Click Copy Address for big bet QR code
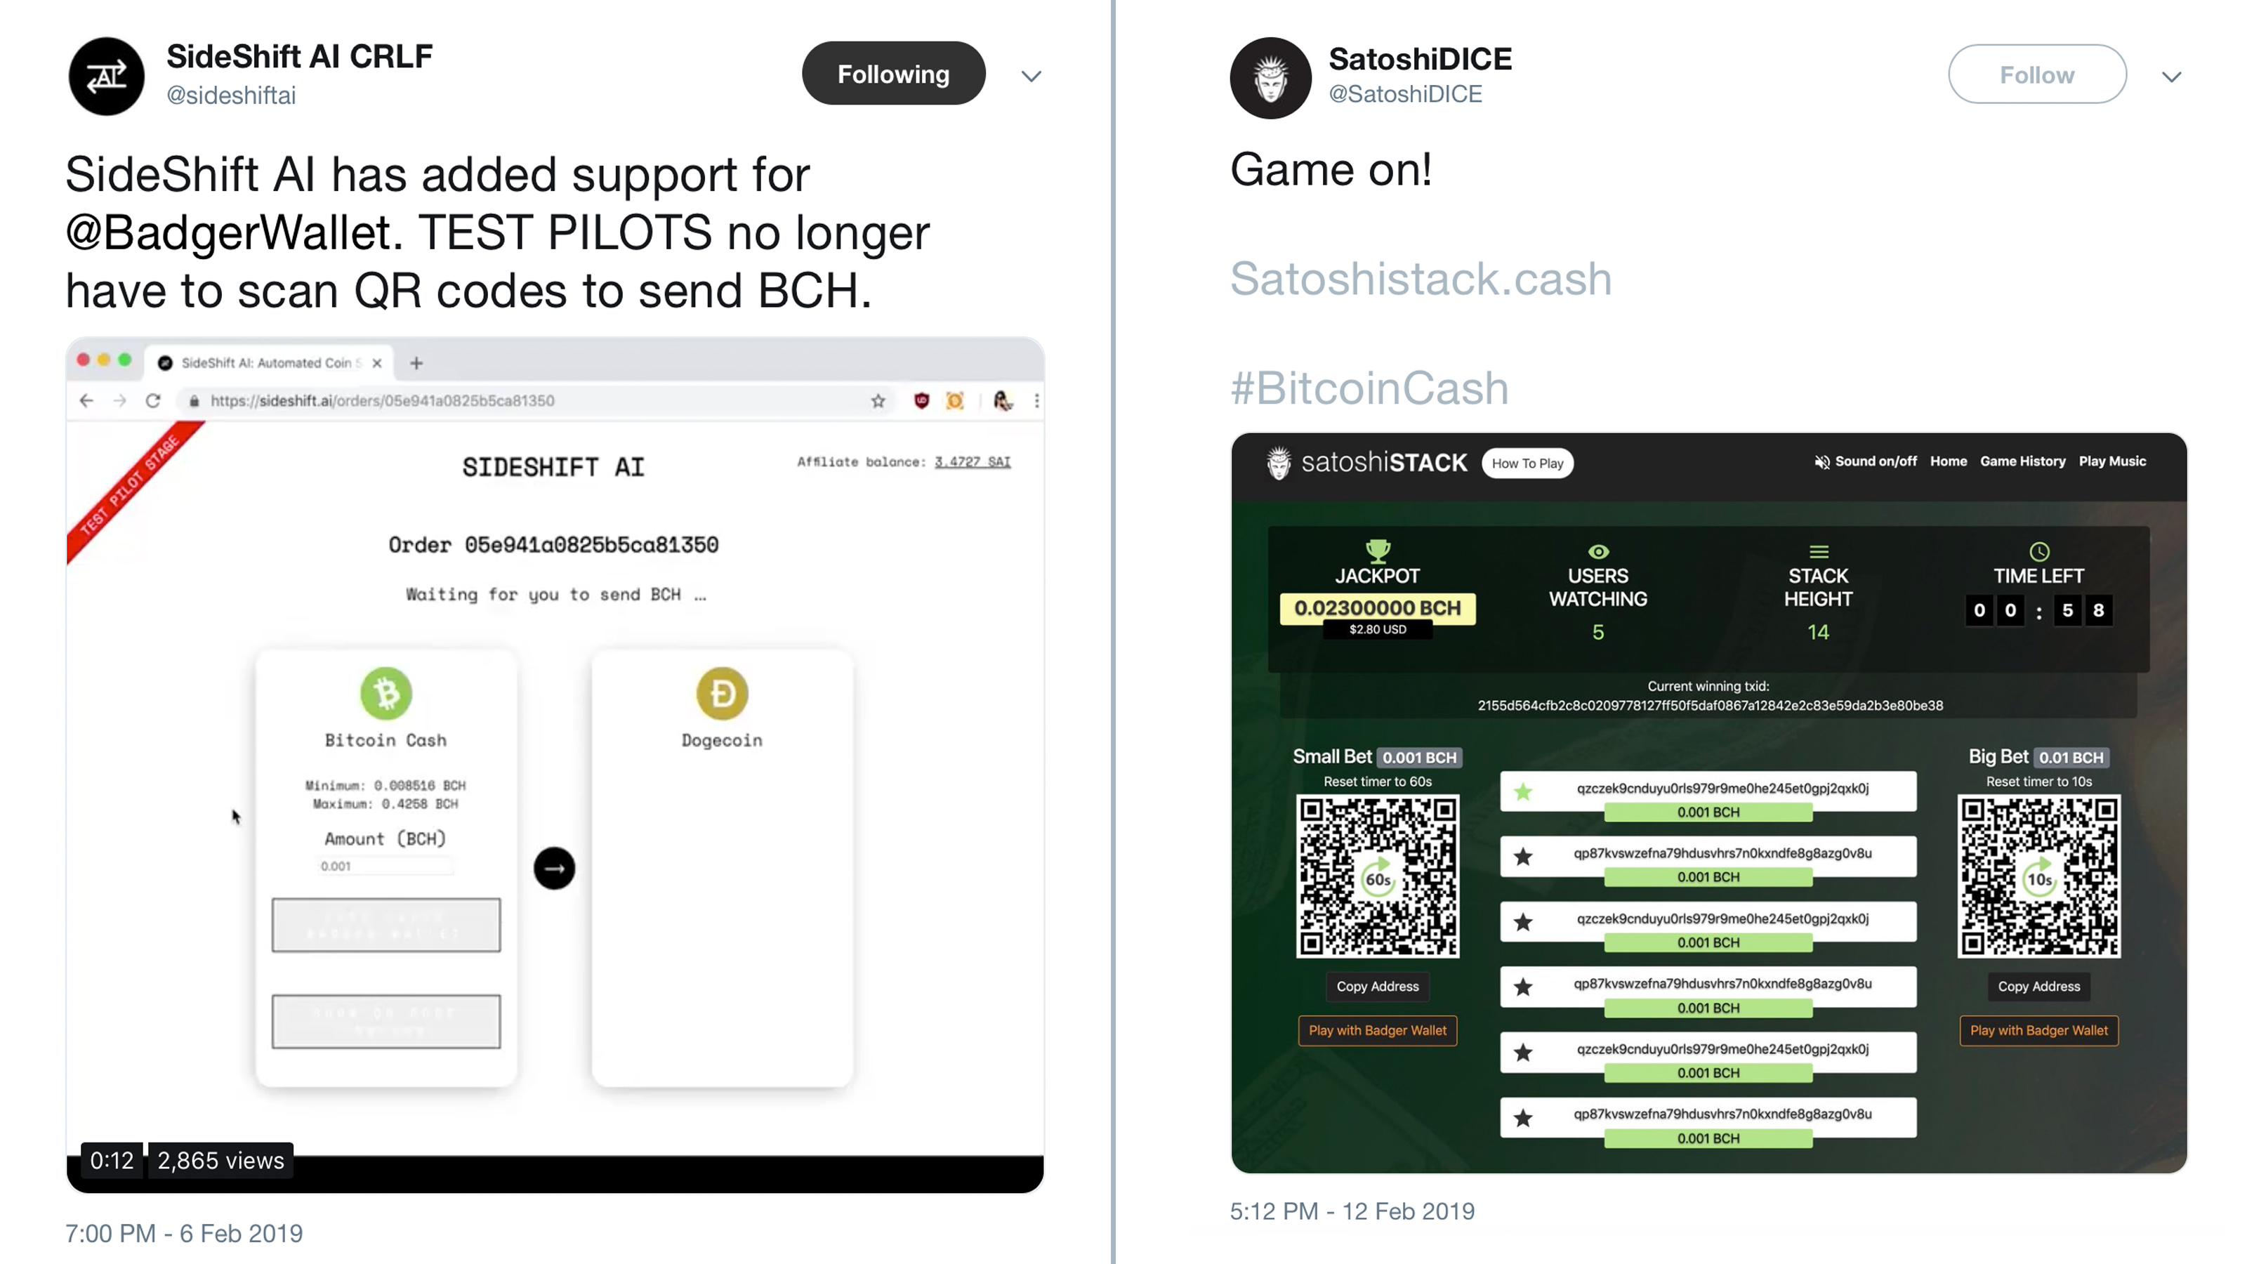 (x=2036, y=986)
